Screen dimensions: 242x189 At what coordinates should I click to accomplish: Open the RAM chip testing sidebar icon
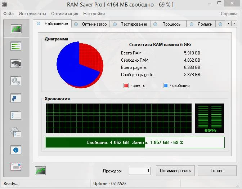pyautogui.click(x=16, y=63)
